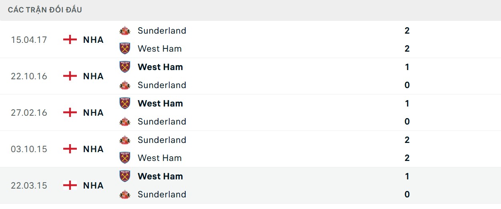
Task: Select Sunderland crest in the 22.10.16 match
Action: pos(125,85)
